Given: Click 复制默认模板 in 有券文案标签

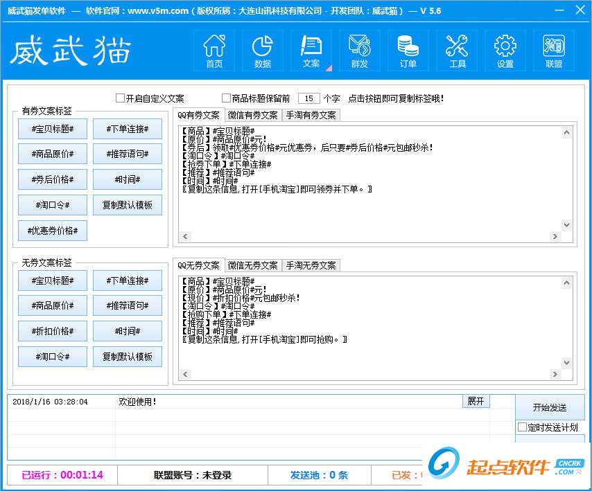Looking at the screenshot, I should 128,205.
